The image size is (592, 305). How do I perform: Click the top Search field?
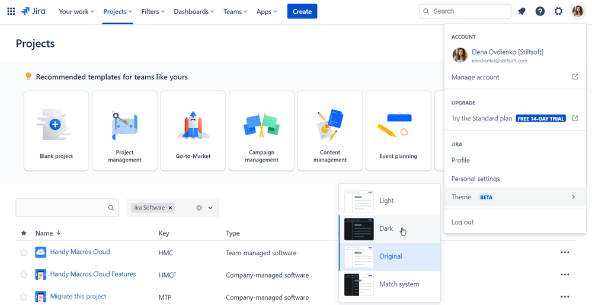pos(465,11)
